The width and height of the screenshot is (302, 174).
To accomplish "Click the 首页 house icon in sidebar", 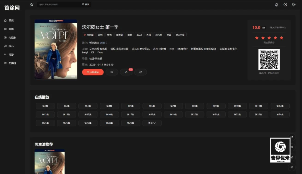I will [5, 21].
